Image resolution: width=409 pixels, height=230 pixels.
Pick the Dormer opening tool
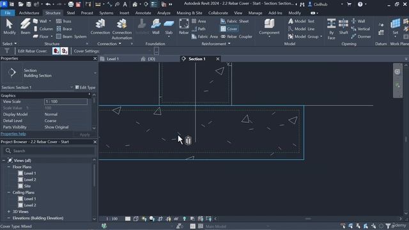pyautogui.click(x=361, y=36)
